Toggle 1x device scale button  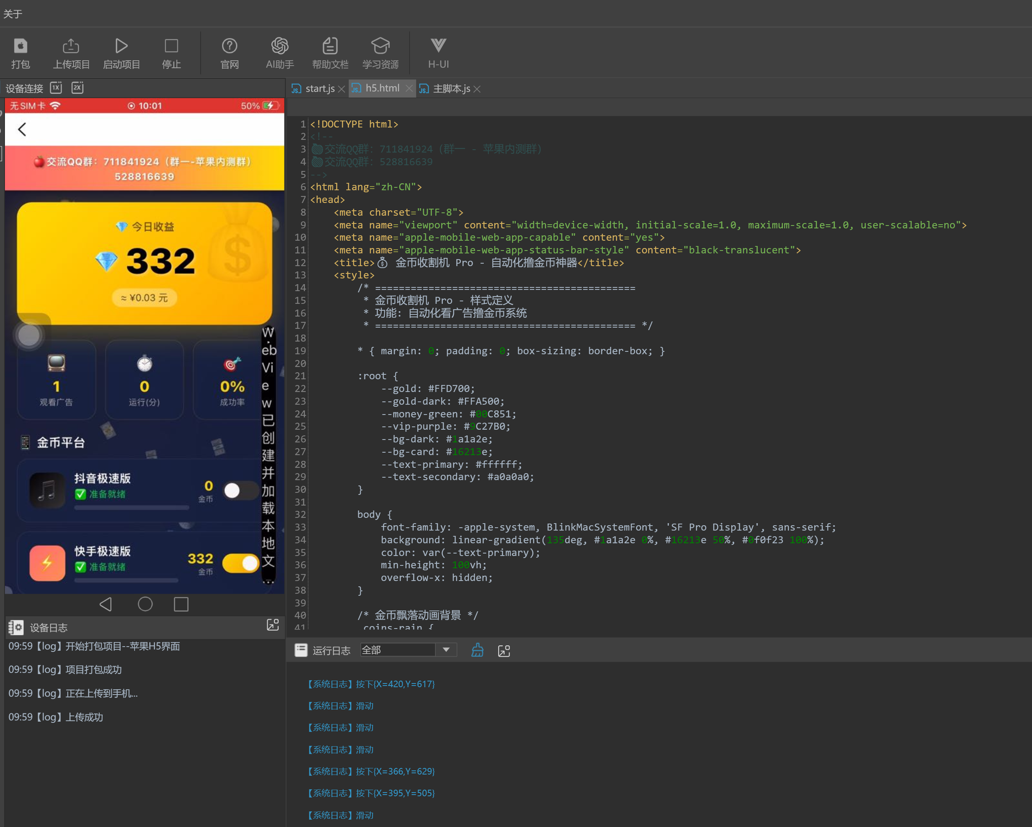(56, 88)
